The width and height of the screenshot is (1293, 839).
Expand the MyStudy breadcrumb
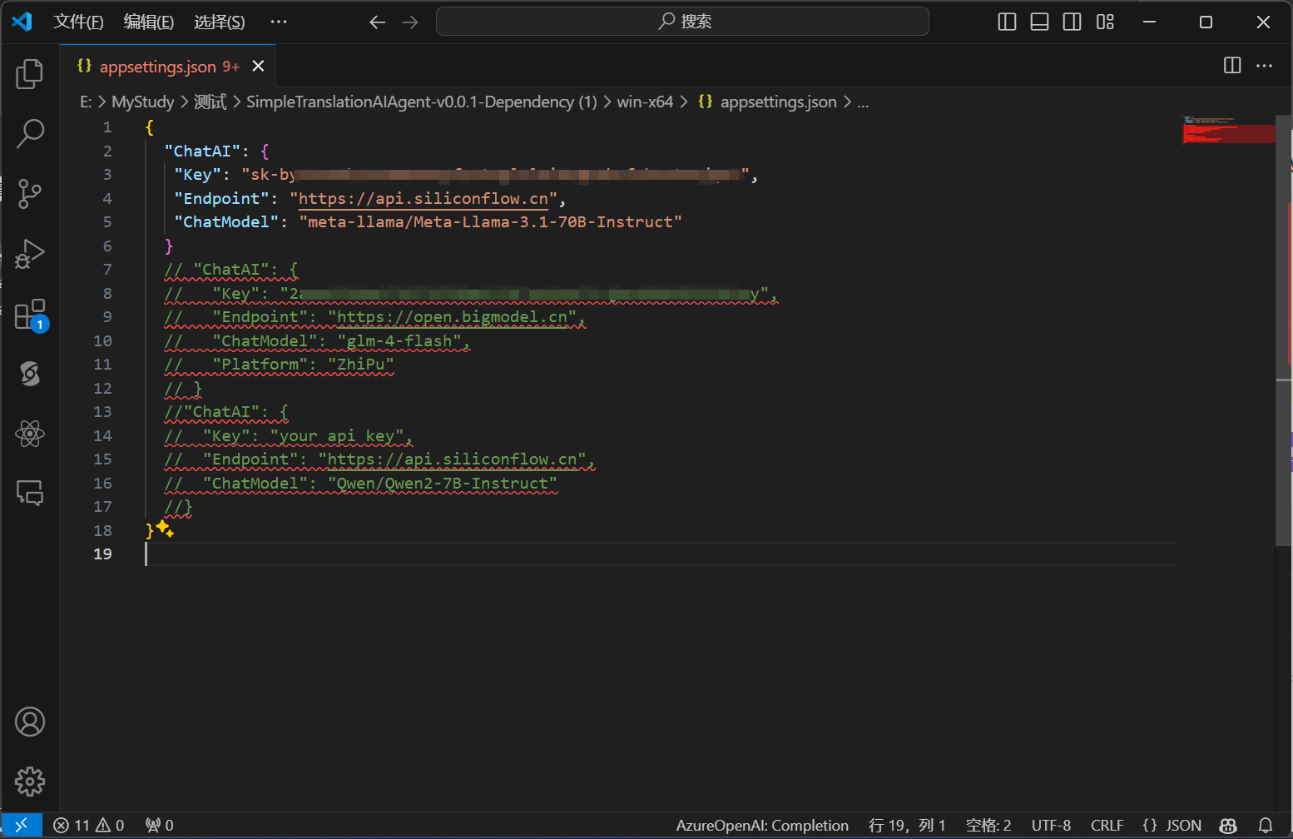143,102
